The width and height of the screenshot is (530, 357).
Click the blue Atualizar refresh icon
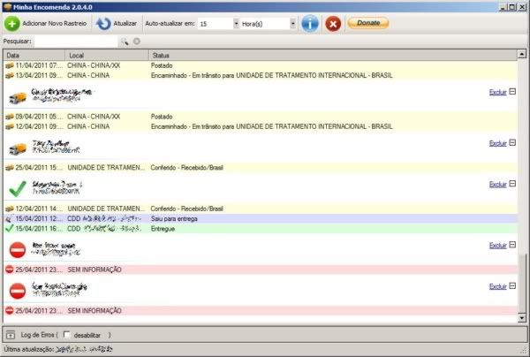click(103, 24)
